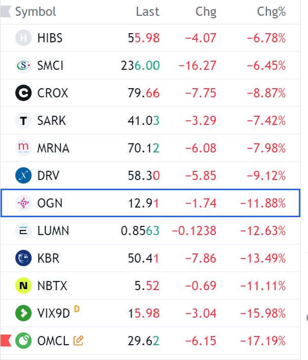Click the CROX logo icon
308x360 pixels.
tap(23, 93)
